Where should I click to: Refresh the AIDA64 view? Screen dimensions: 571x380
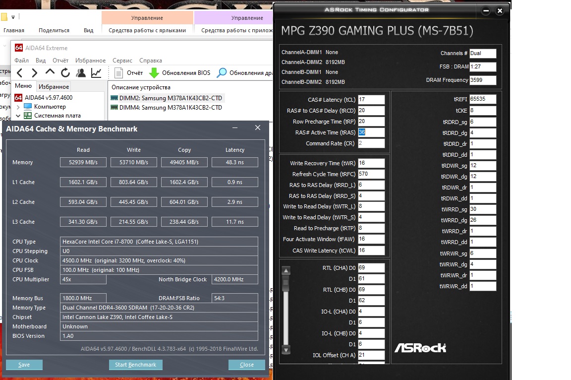coord(65,73)
